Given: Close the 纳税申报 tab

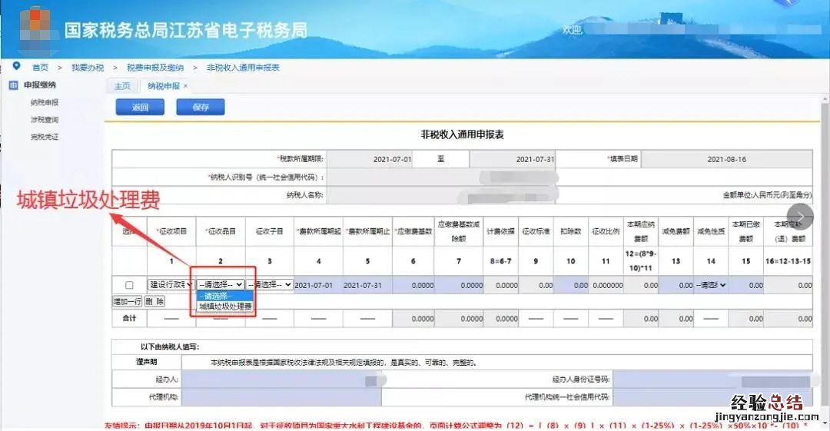Looking at the screenshot, I should pyautogui.click(x=185, y=86).
